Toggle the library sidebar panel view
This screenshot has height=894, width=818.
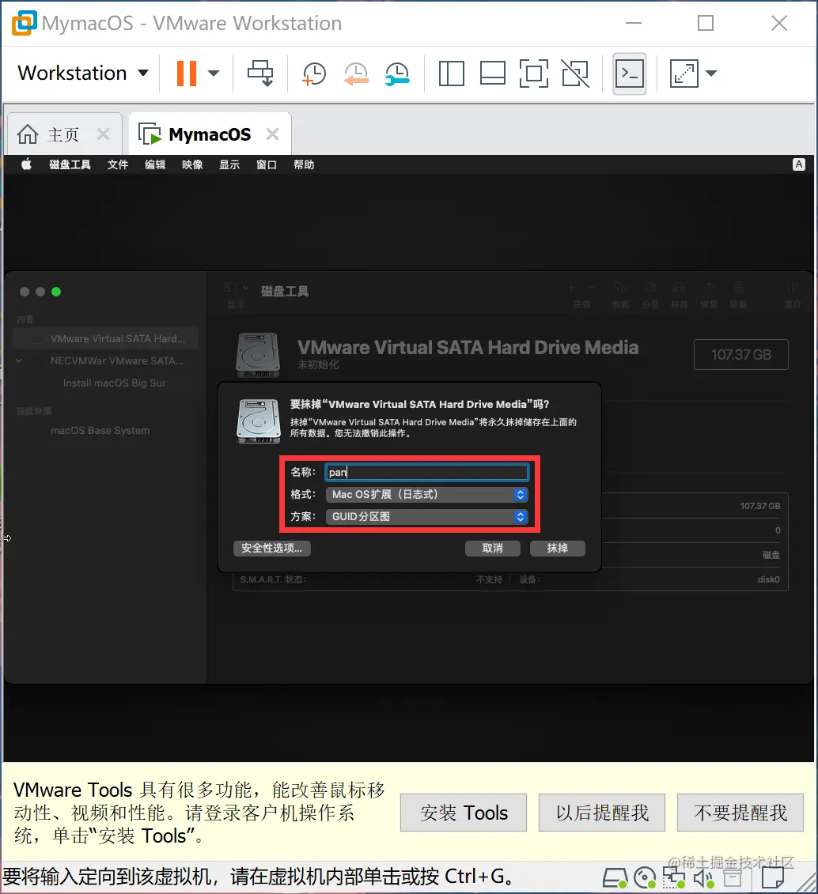[x=451, y=74]
